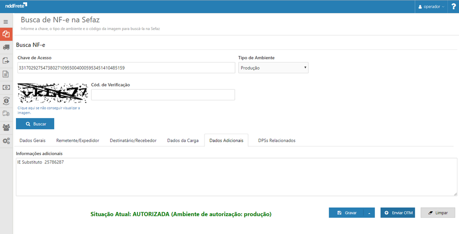This screenshot has height=234, width=459.
Task: Click the export arrow icon in sidebar
Action: 6,60
